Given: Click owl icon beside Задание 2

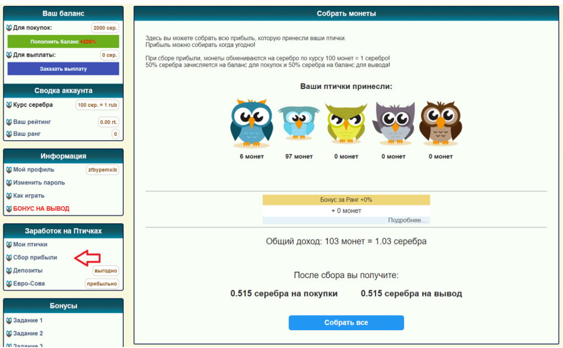Looking at the screenshot, I should coord(9,333).
